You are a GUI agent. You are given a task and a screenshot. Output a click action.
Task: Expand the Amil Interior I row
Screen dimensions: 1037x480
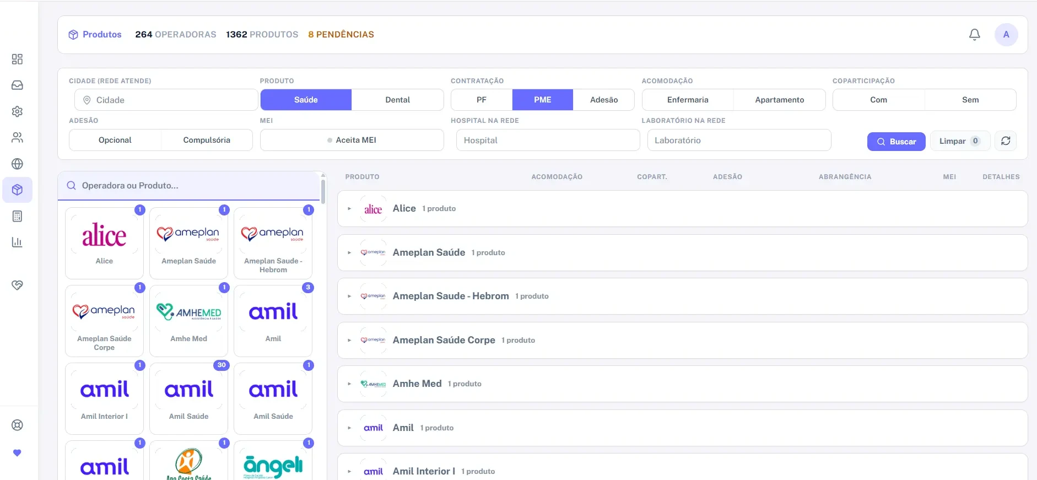[682, 467]
